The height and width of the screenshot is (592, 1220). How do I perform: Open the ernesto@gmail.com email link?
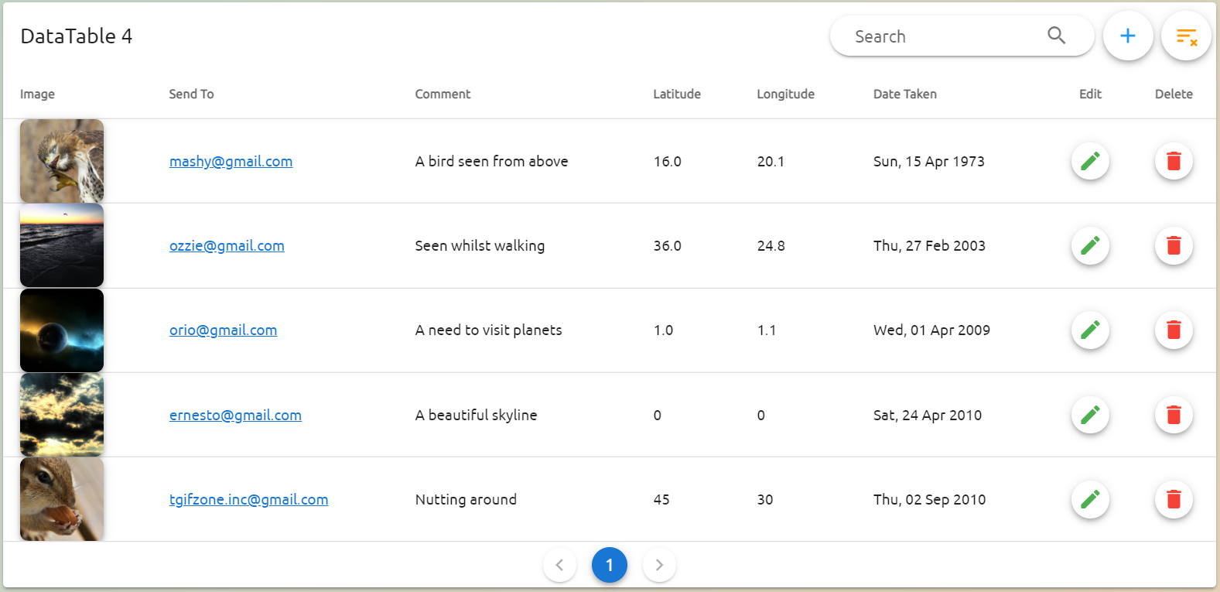tap(235, 415)
